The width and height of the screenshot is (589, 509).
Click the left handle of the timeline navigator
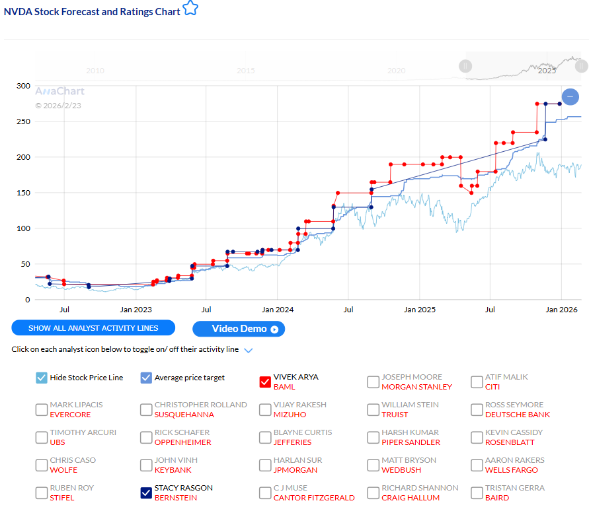466,66
